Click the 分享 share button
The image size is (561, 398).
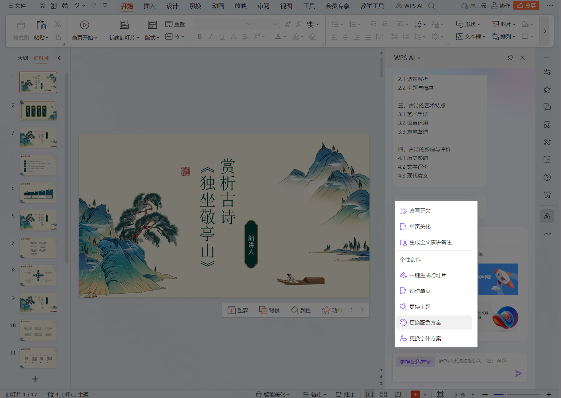pyautogui.click(x=526, y=6)
